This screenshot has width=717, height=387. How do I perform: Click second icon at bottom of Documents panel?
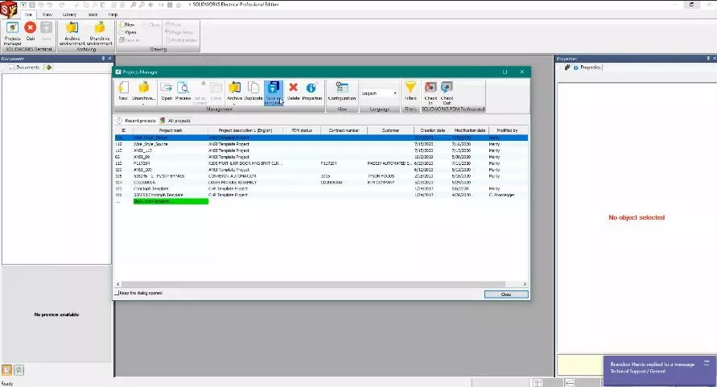pyautogui.click(x=19, y=369)
